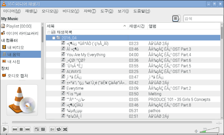Select 오디오 캡처 in sidebar
This screenshot has height=135, width=224.
point(21,75)
